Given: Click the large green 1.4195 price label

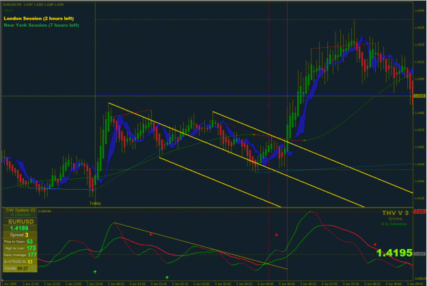Looking at the screenshot, I should 394,253.
